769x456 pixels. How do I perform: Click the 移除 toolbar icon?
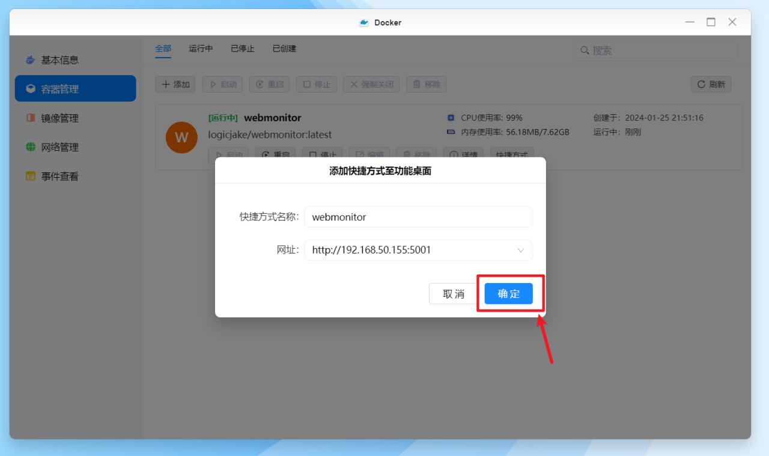(x=426, y=84)
